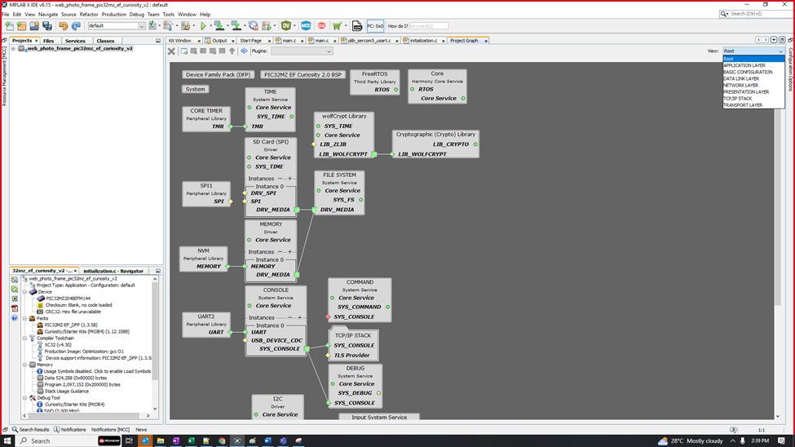This screenshot has height=447, width=795.
Task: Click the PDF icon in dashboard sidebar
Action: (x=14, y=308)
